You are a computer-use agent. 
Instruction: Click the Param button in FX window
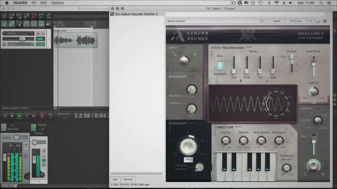pyautogui.click(x=276, y=21)
